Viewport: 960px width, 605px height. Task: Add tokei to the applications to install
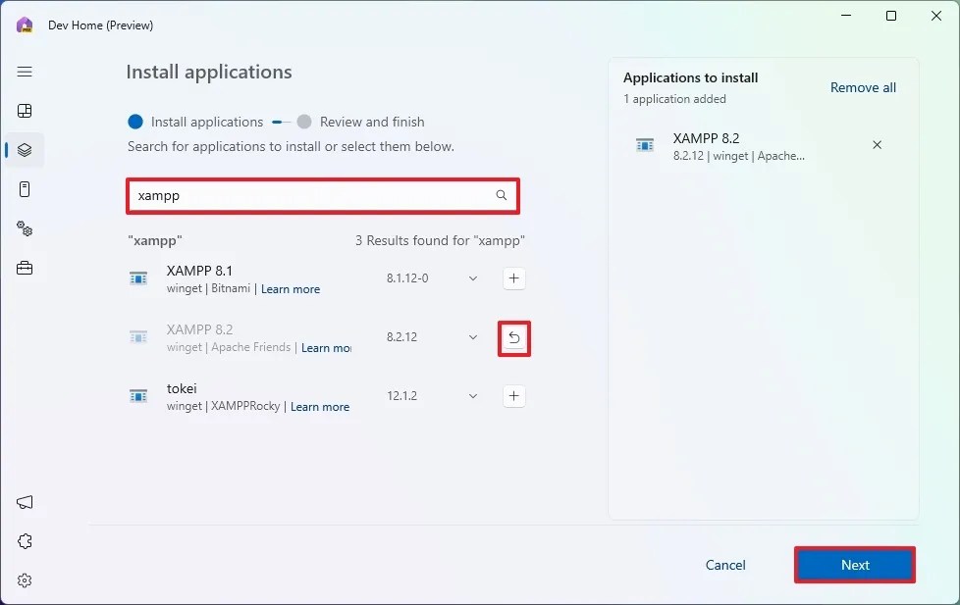(x=513, y=396)
